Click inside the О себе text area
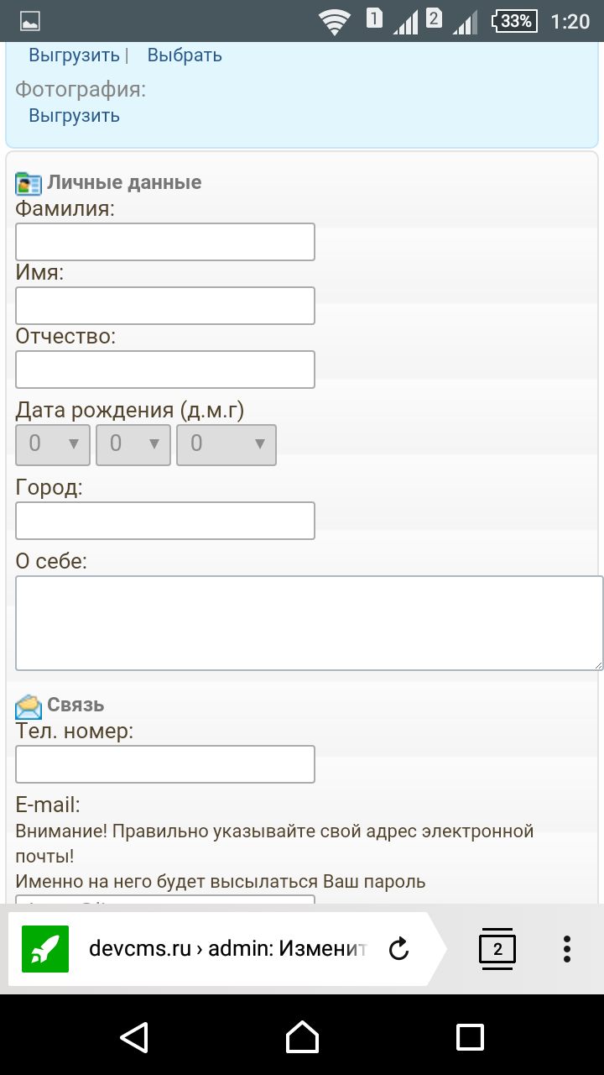 [x=309, y=622]
